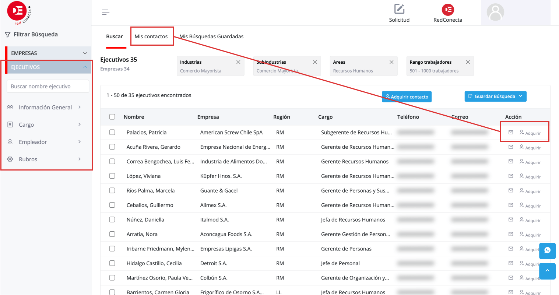Open the user profile avatar
The height and width of the screenshot is (295, 559).
(x=495, y=13)
